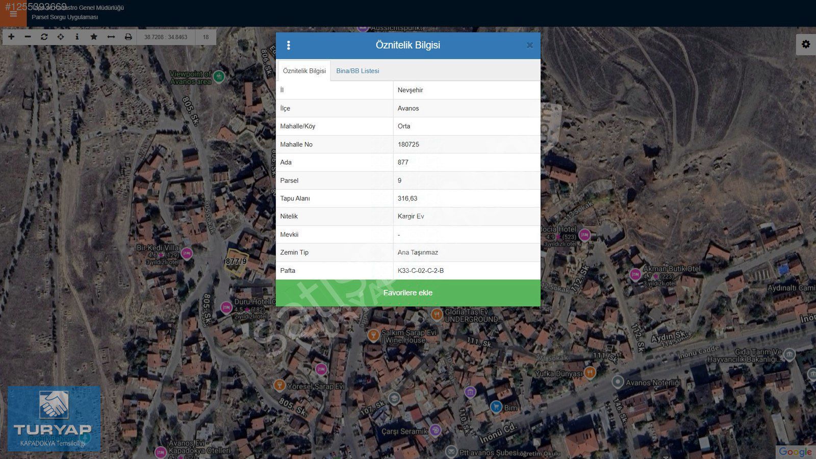Click the print icon in toolbar

click(x=128, y=37)
